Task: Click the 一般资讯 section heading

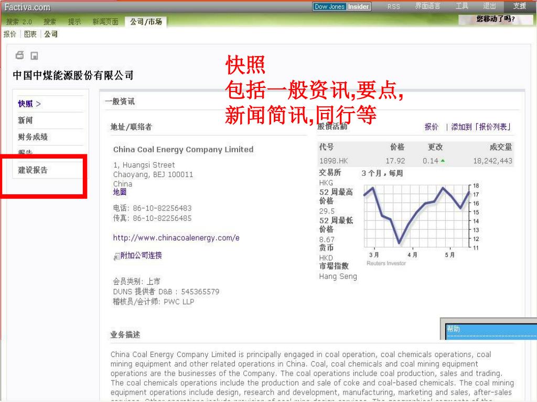Action: pos(120,102)
